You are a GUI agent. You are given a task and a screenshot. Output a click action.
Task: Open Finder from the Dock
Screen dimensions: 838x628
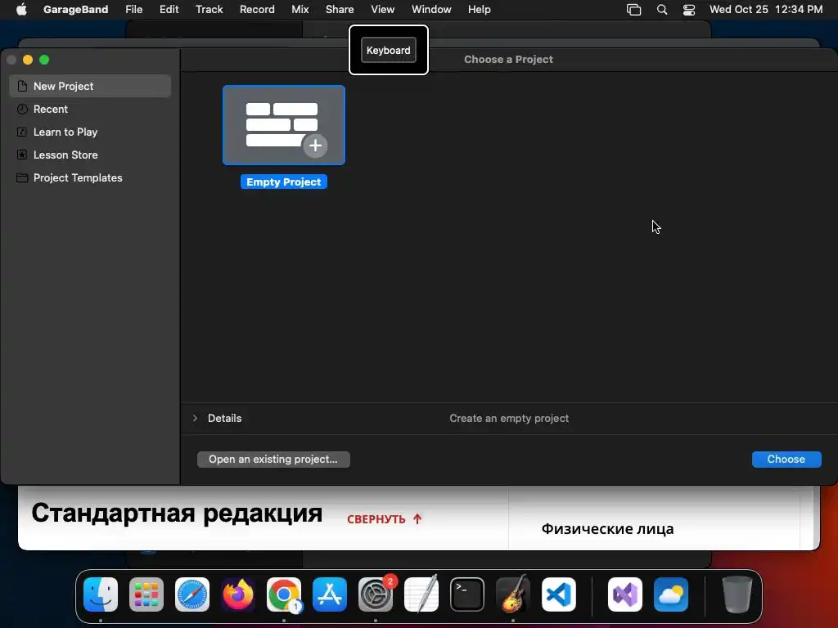point(101,594)
